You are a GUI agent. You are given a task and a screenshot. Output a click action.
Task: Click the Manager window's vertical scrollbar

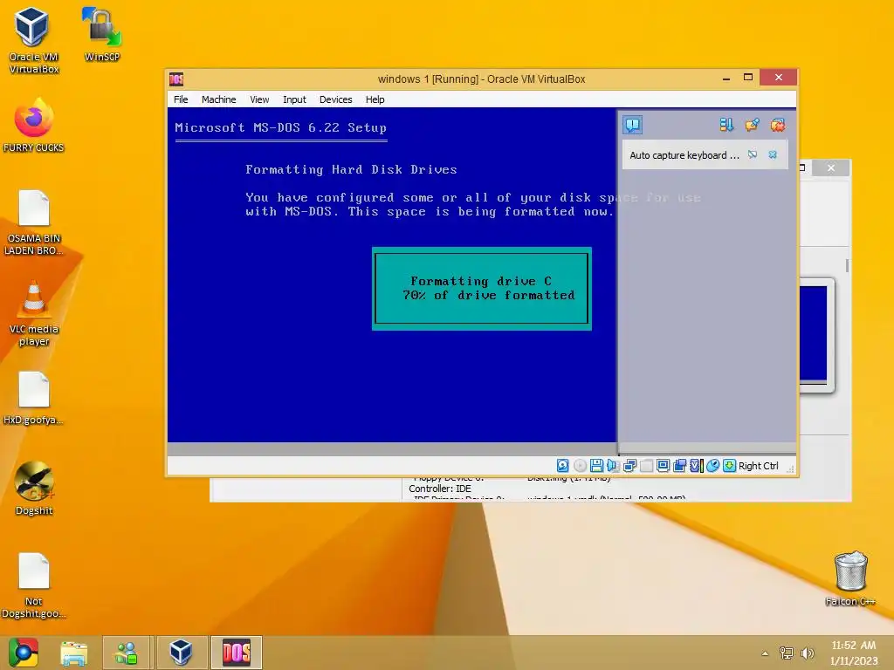tap(847, 265)
